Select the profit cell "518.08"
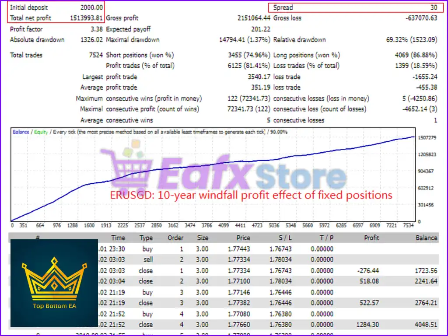Screen dimensions: 448x336 tap(369, 281)
